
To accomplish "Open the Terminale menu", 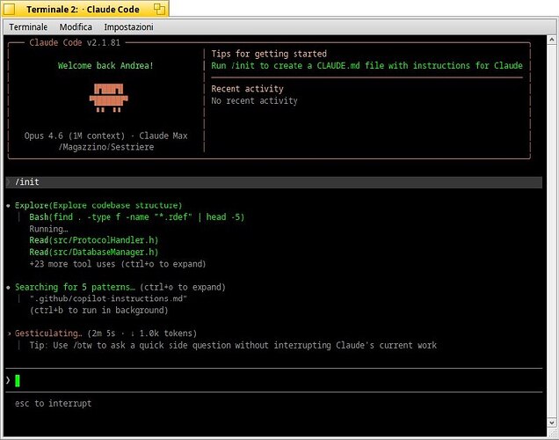I will point(28,27).
